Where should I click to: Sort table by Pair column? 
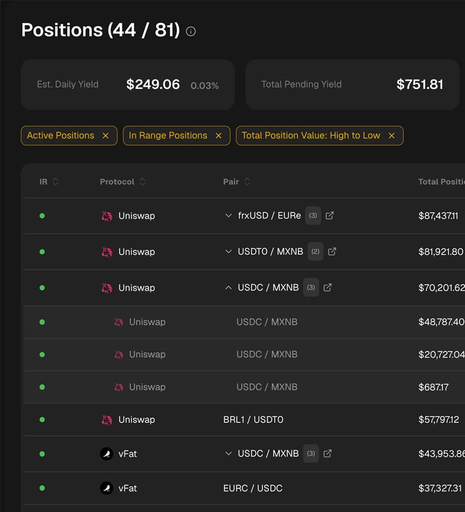[248, 181]
